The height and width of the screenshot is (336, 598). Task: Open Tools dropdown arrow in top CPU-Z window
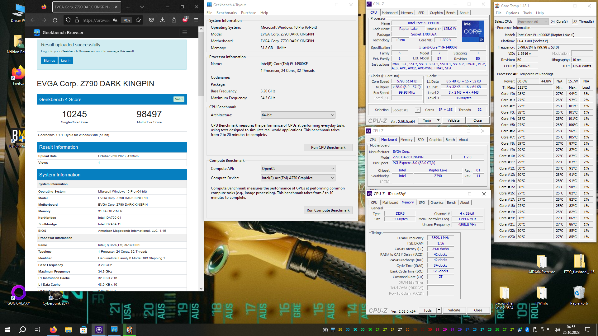(438, 120)
